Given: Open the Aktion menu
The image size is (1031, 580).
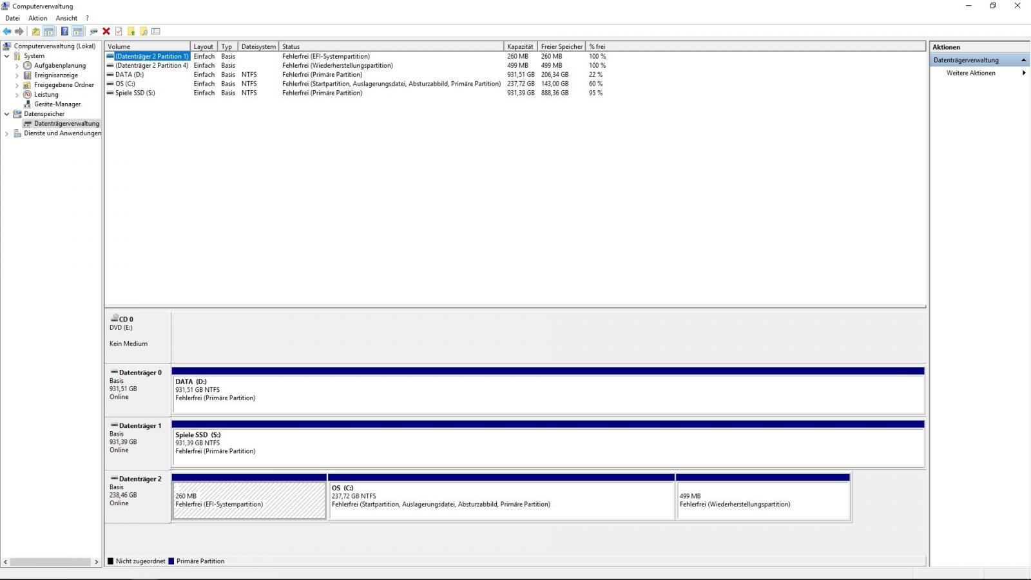Looking at the screenshot, I should coord(37,18).
